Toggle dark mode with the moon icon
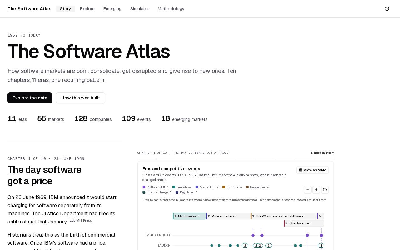 (387, 9)
